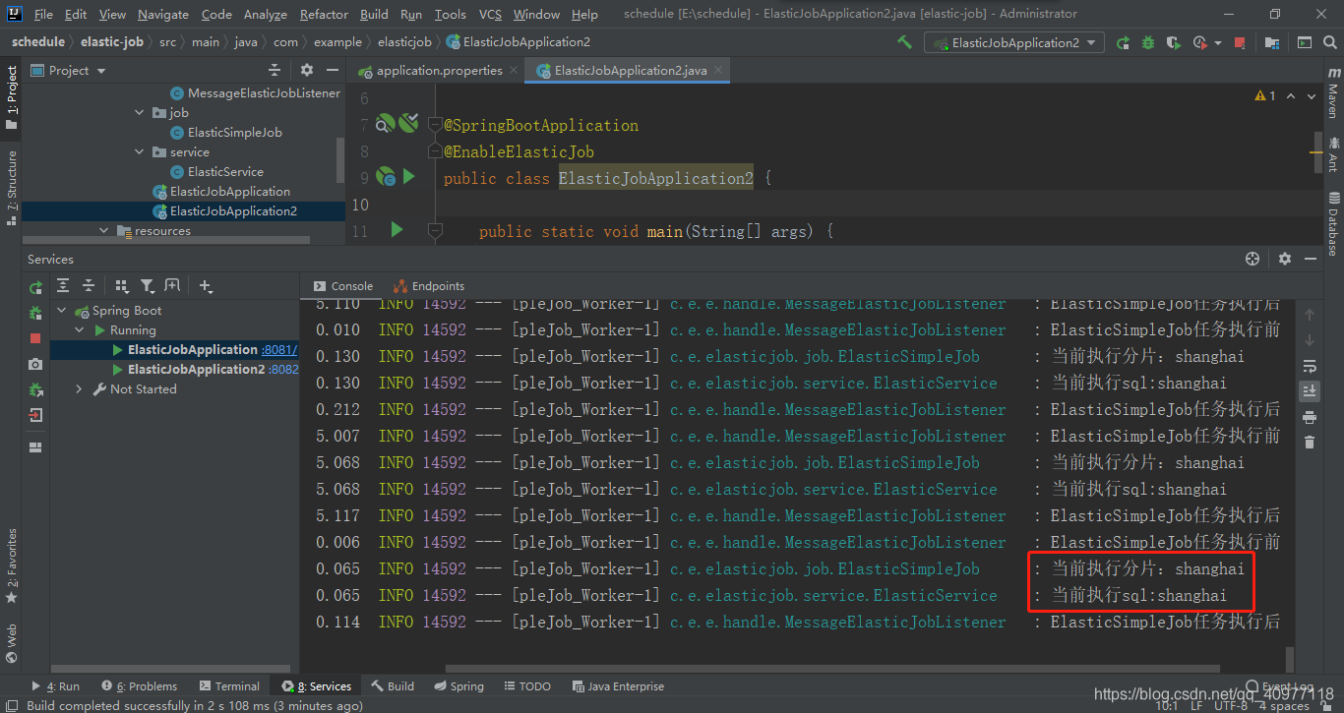This screenshot has width=1344, height=713.
Task: Click the Build project hammer icon
Action: click(x=905, y=42)
